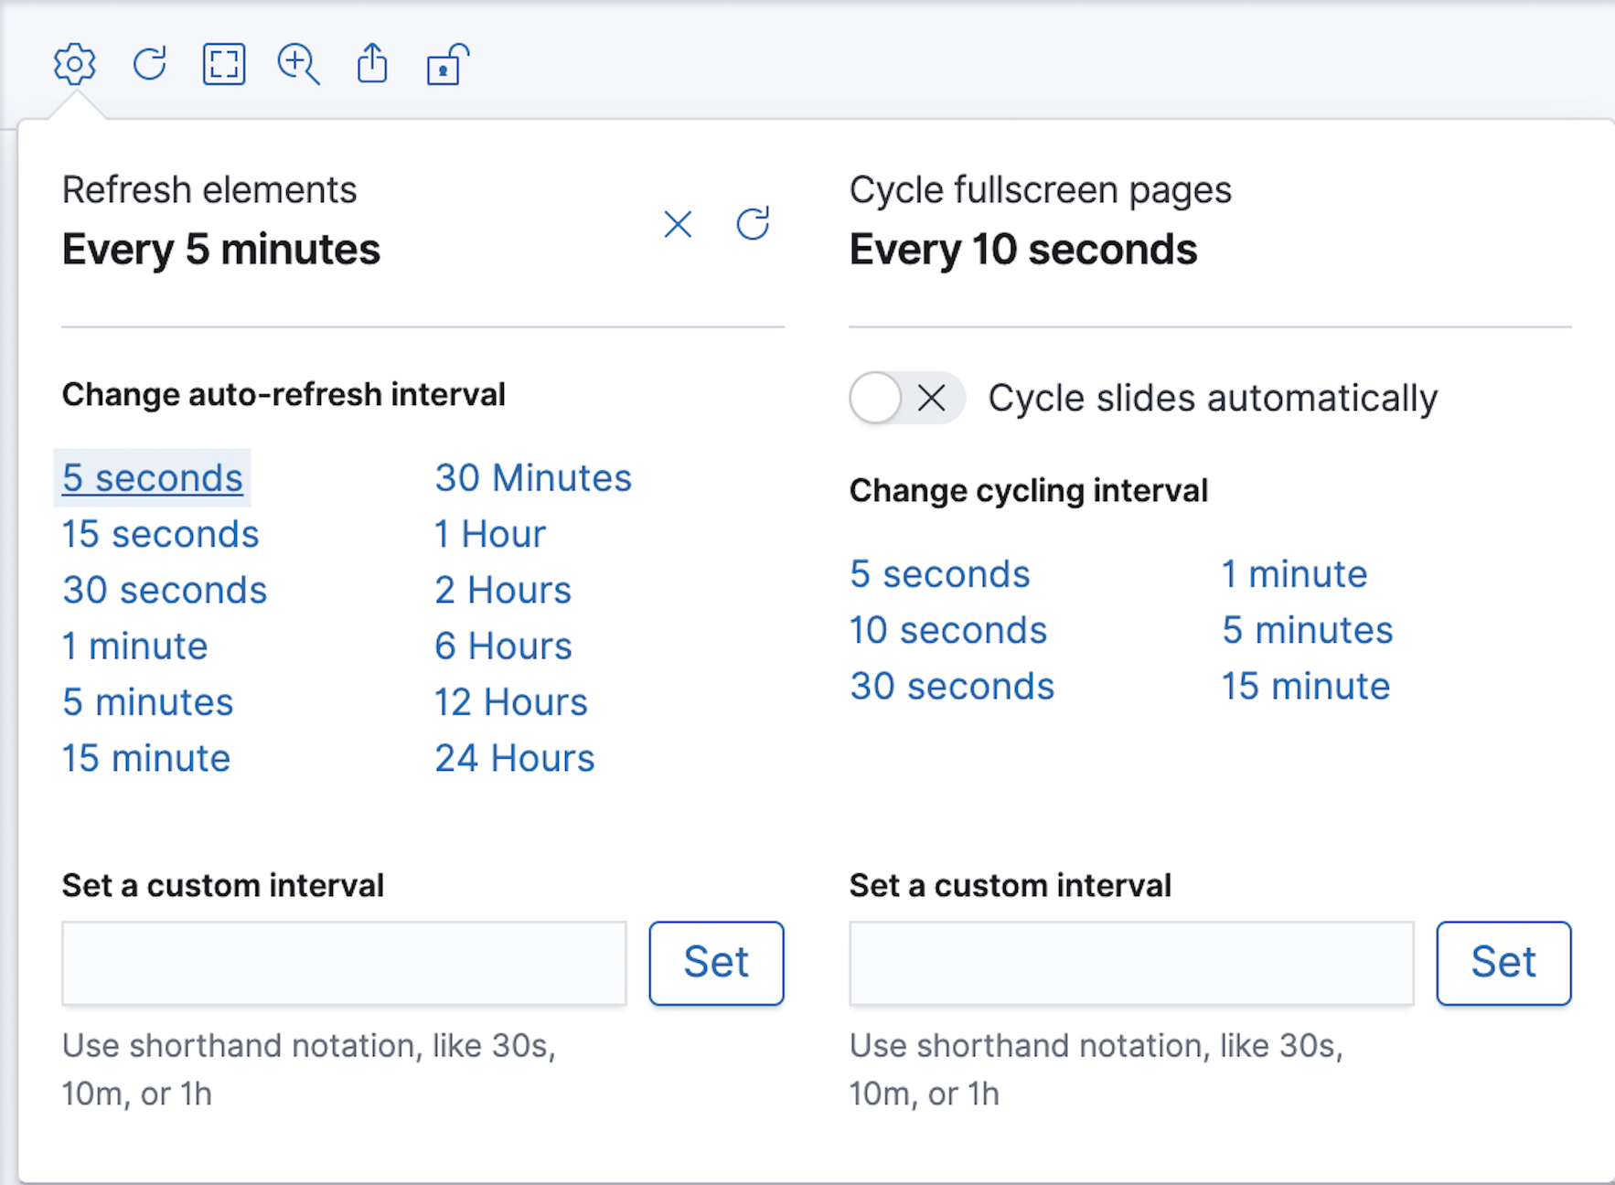Trigger an immediate refresh with the circular arrow icon

click(752, 224)
